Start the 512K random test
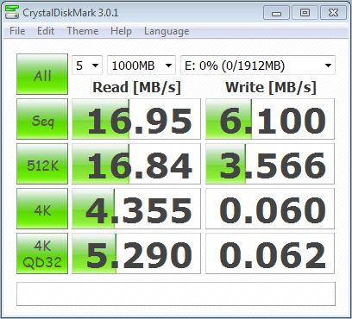Viewport: 352px width, 319px height. tap(42, 164)
